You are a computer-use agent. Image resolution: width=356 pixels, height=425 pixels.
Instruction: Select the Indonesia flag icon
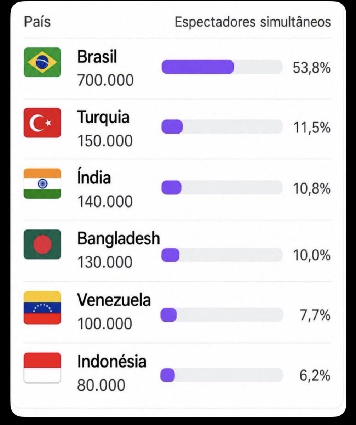tap(42, 368)
